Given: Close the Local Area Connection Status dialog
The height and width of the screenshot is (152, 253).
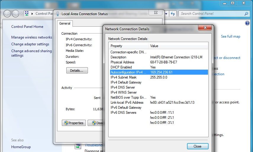Looking at the screenshot, I should click(x=156, y=13).
